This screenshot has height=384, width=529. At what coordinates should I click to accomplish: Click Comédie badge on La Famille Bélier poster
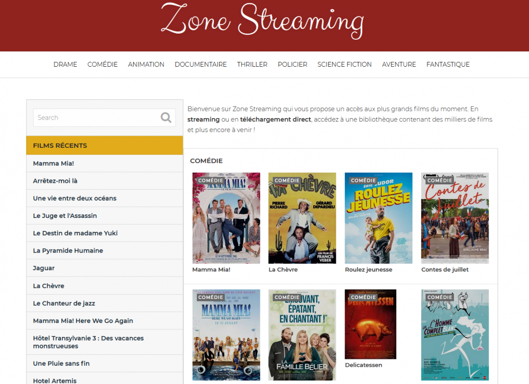[x=287, y=297]
